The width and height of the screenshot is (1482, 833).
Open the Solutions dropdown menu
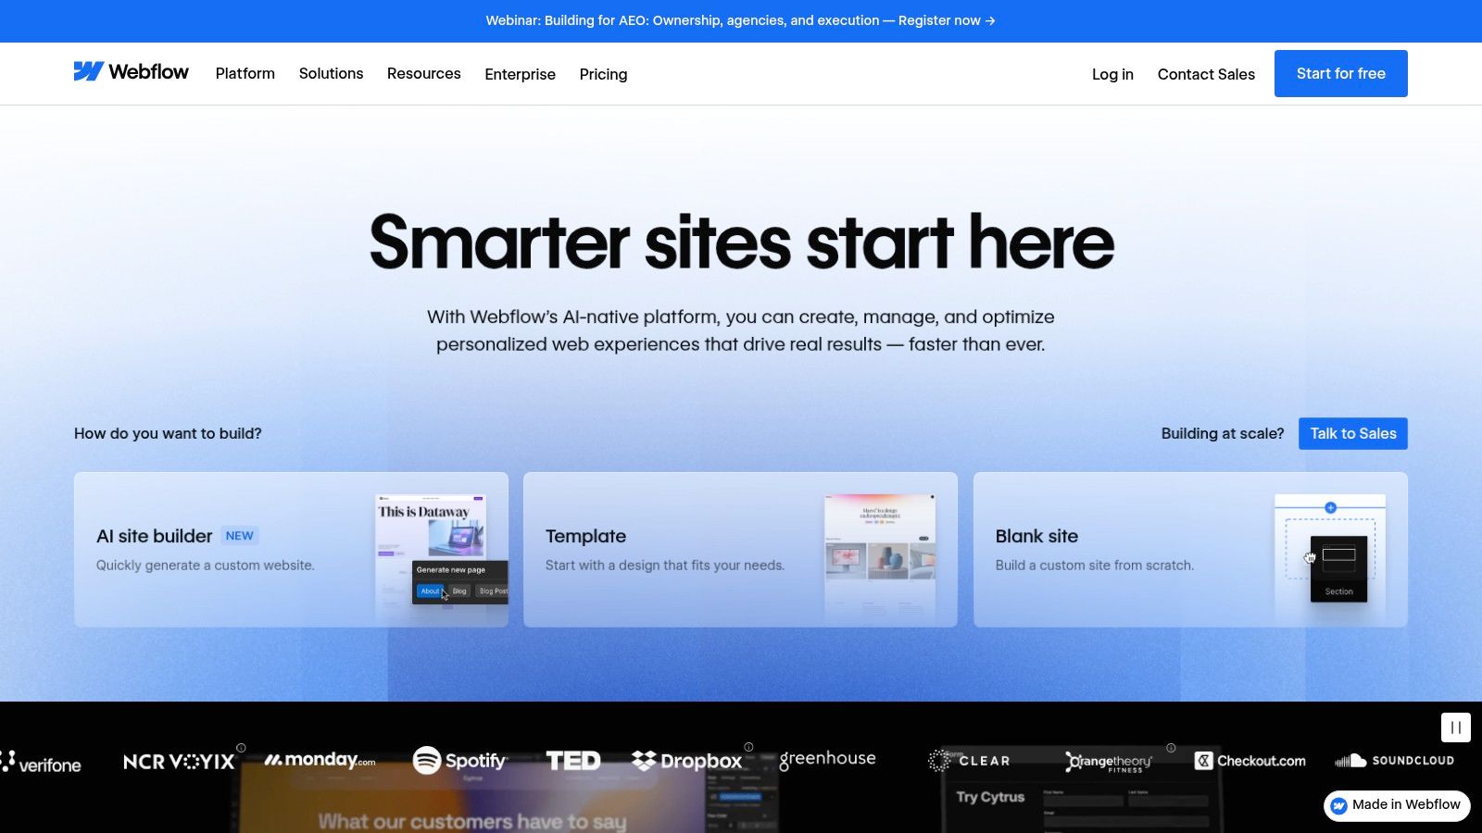click(331, 73)
